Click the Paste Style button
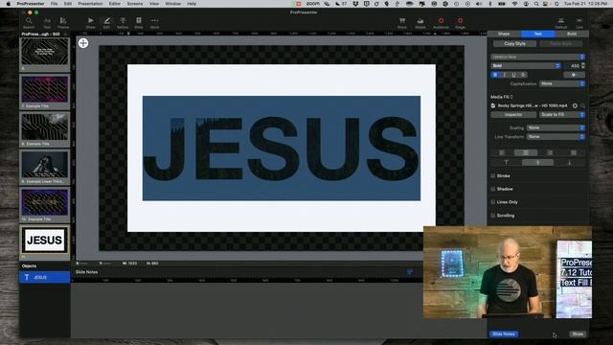The image size is (613, 345). [561, 44]
